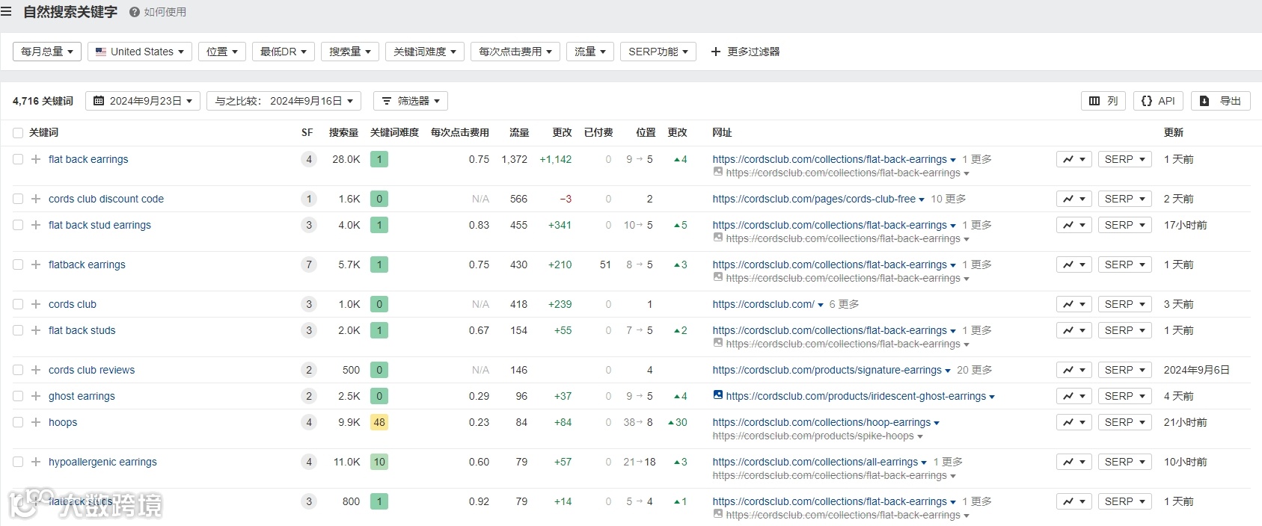Add 'flatback earrings' with plus icon
1262x526 pixels.
point(36,264)
